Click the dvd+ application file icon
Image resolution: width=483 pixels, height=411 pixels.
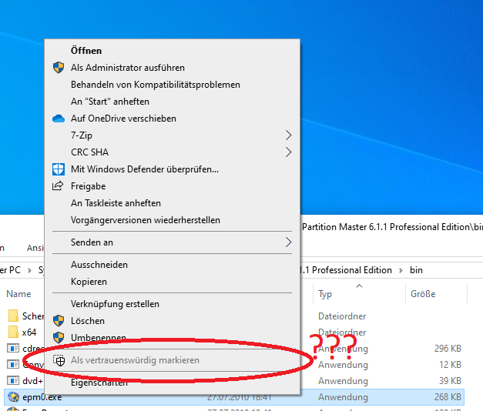point(13,381)
